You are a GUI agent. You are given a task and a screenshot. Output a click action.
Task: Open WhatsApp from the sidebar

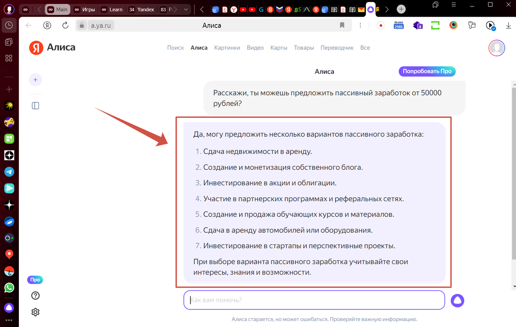[x=9, y=287]
